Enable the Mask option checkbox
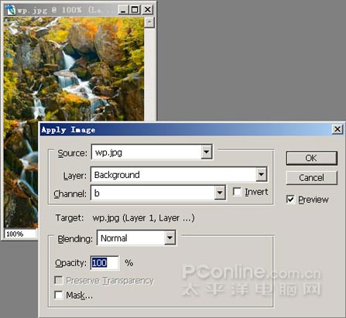Viewport: 346px width, 318px height. (59, 295)
